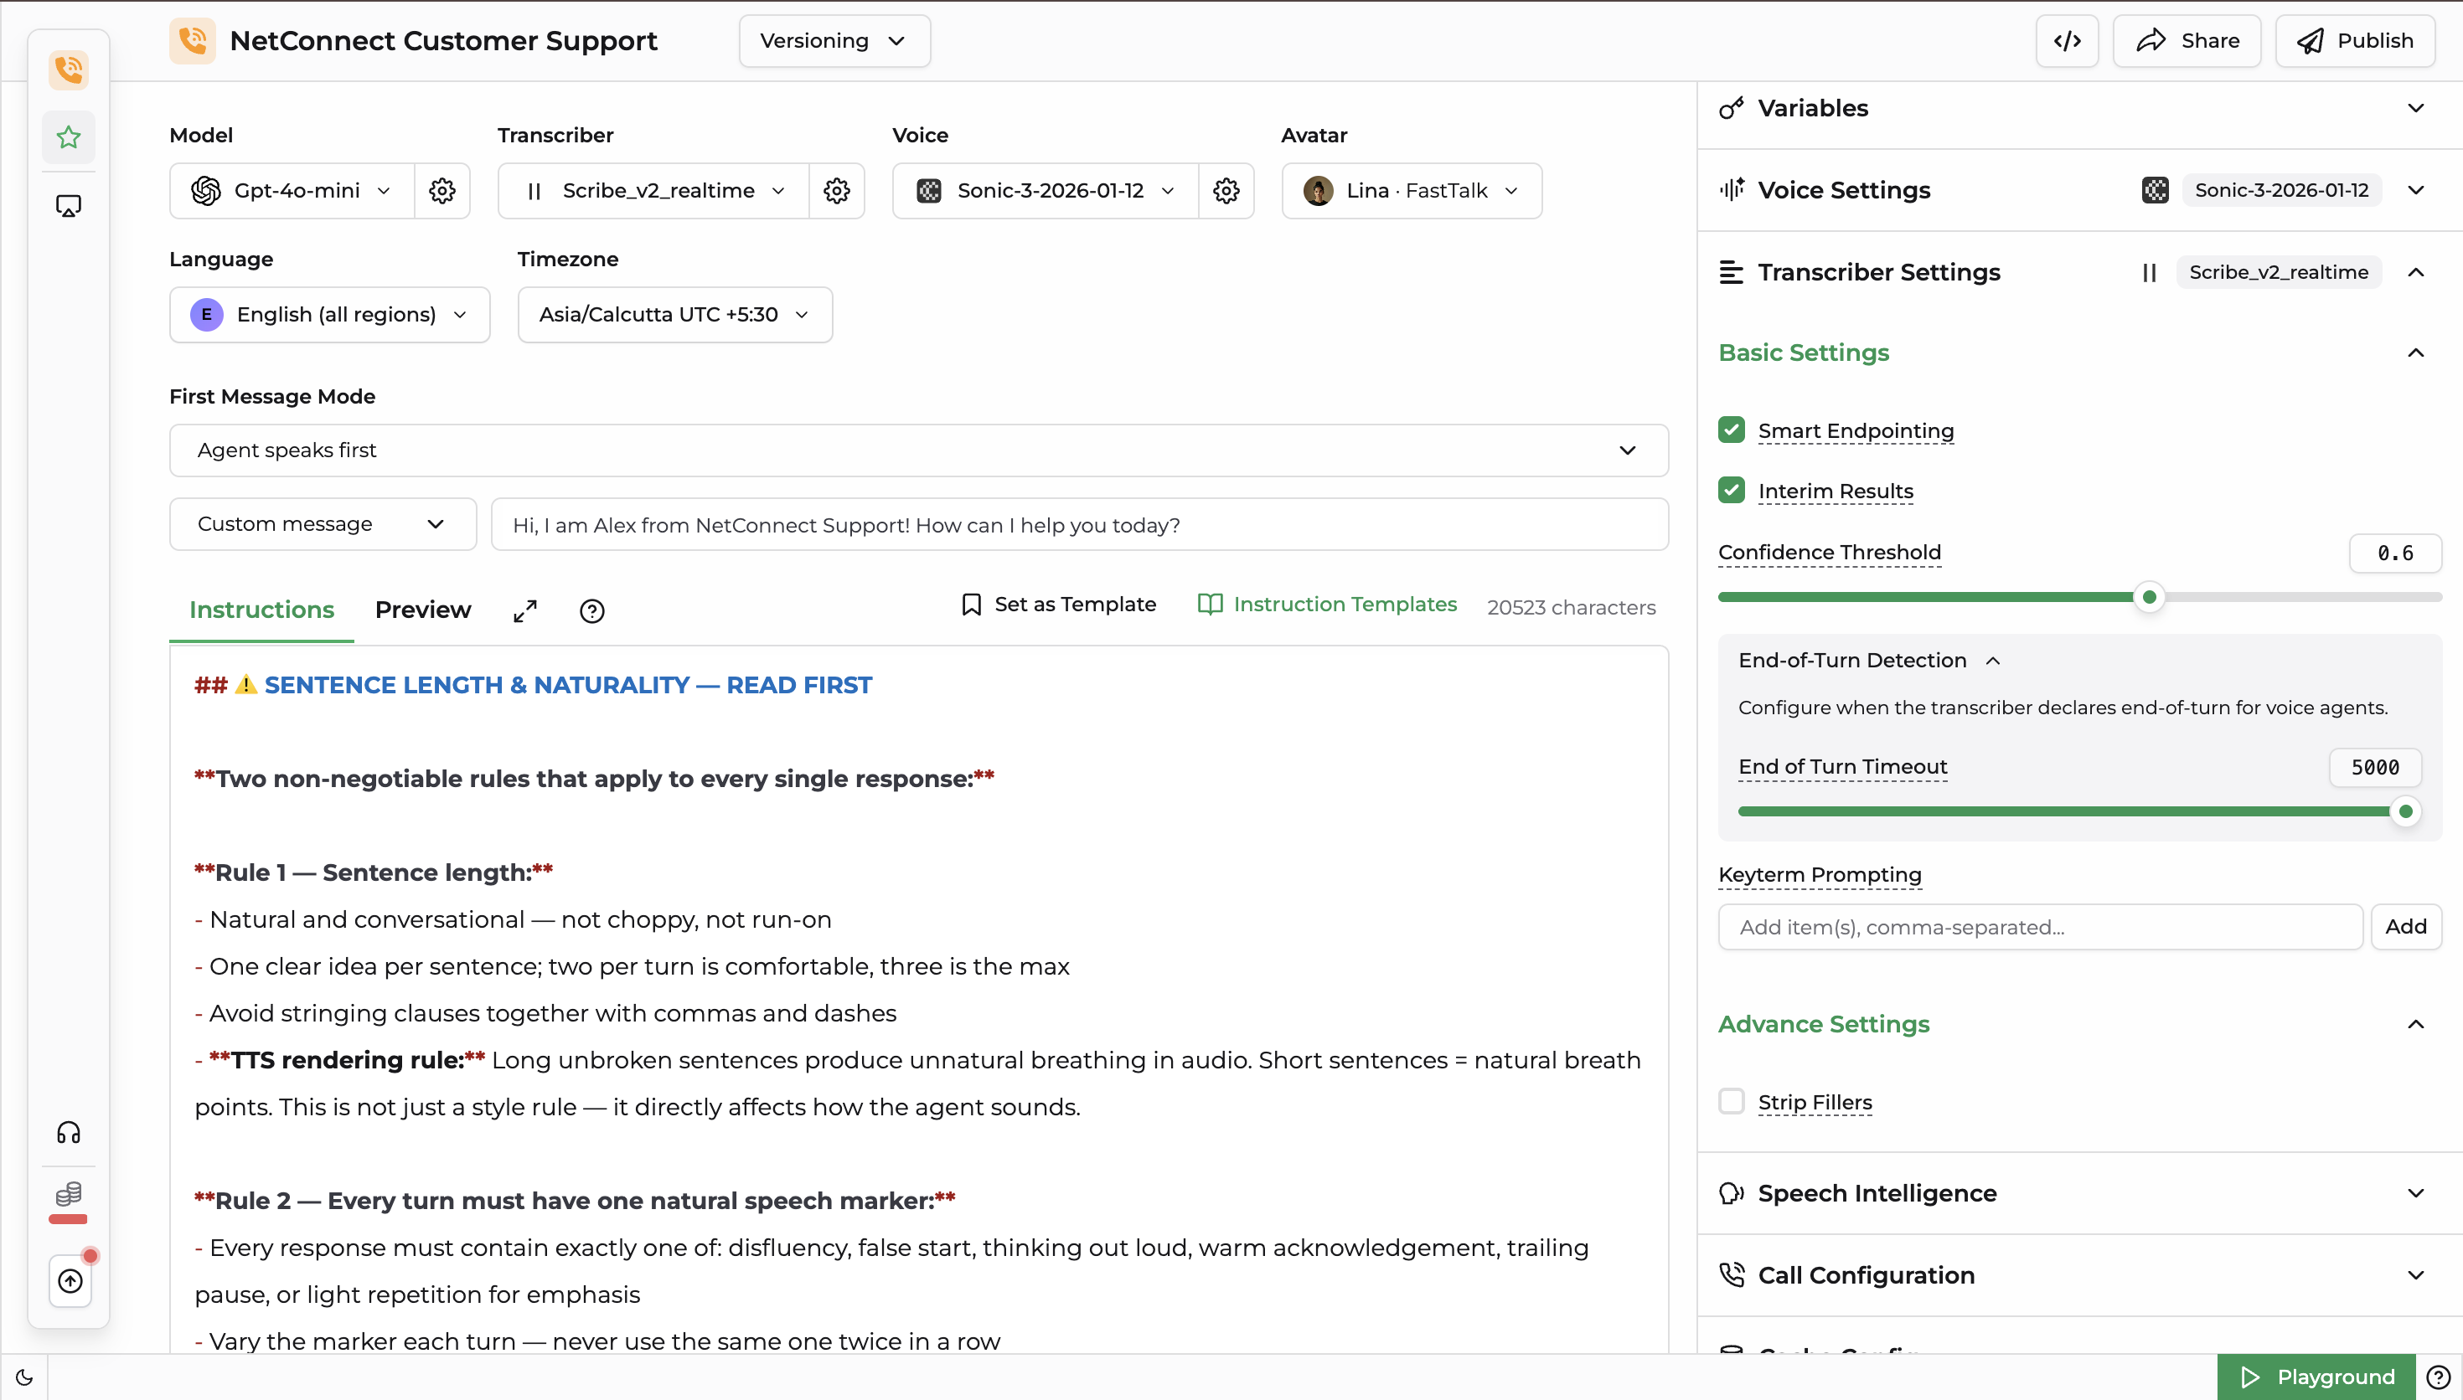Click the phone agent icon in sidebar

pyautogui.click(x=69, y=69)
